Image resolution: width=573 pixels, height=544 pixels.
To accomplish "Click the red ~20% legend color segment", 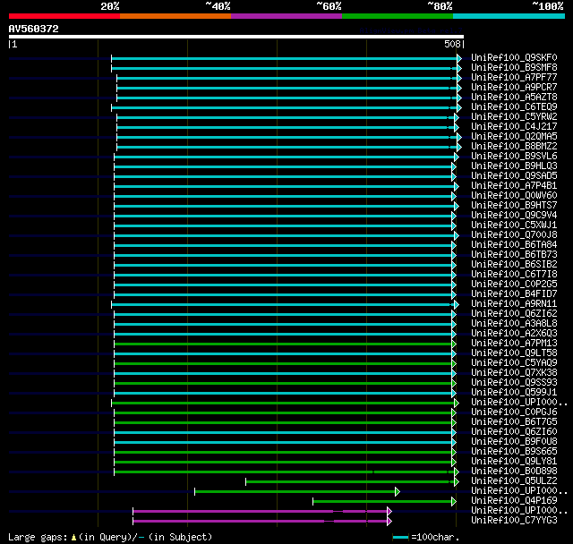I will [64, 16].
